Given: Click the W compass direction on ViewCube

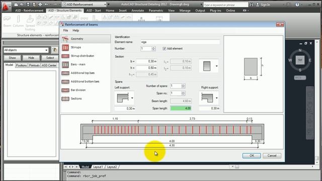Looking at the screenshot, I should pyautogui.click(x=290, y=60).
